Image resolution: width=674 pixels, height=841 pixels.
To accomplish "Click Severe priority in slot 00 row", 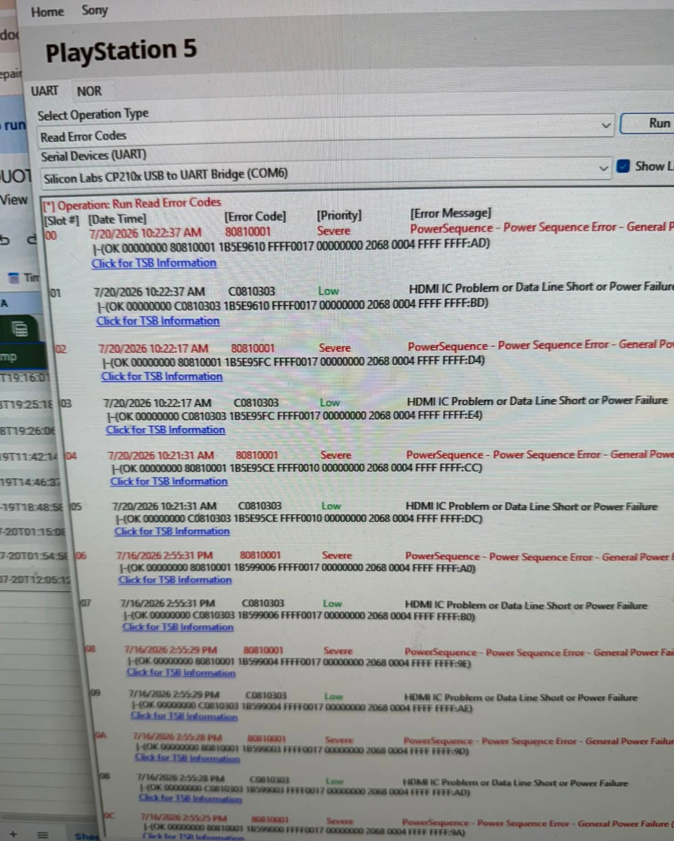I will pyautogui.click(x=334, y=230).
